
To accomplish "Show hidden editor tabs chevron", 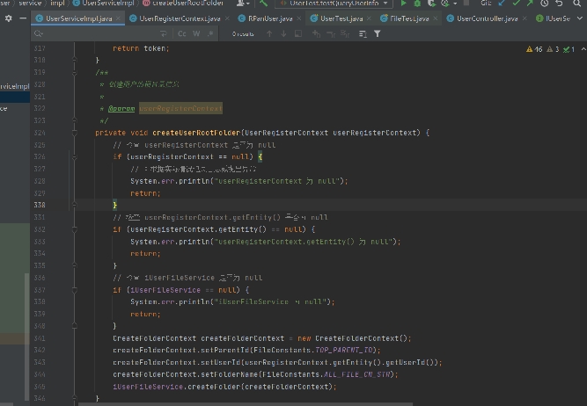I will click(579, 18).
